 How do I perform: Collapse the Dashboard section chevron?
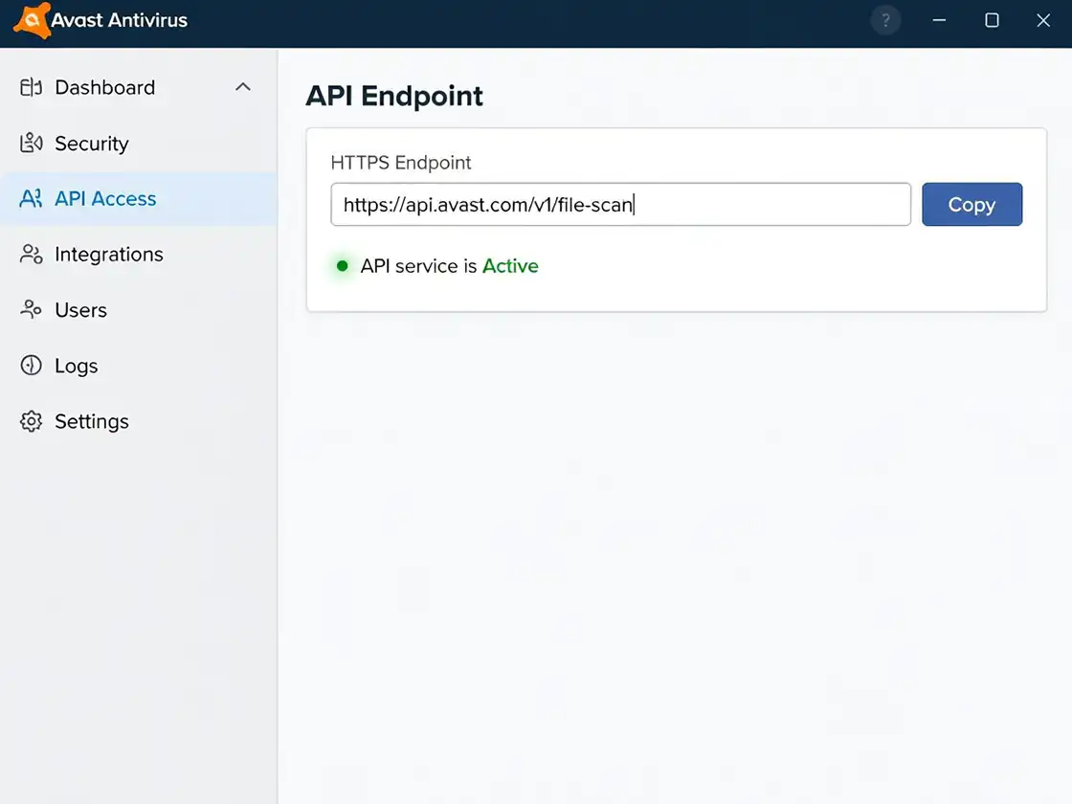point(243,87)
